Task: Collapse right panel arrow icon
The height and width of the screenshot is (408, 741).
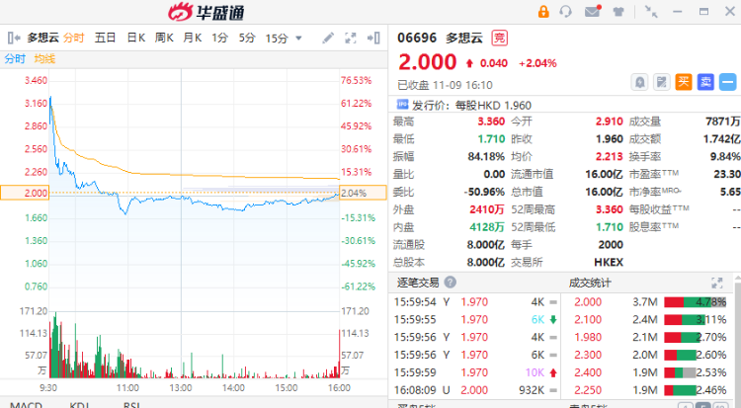Action: 373,38
